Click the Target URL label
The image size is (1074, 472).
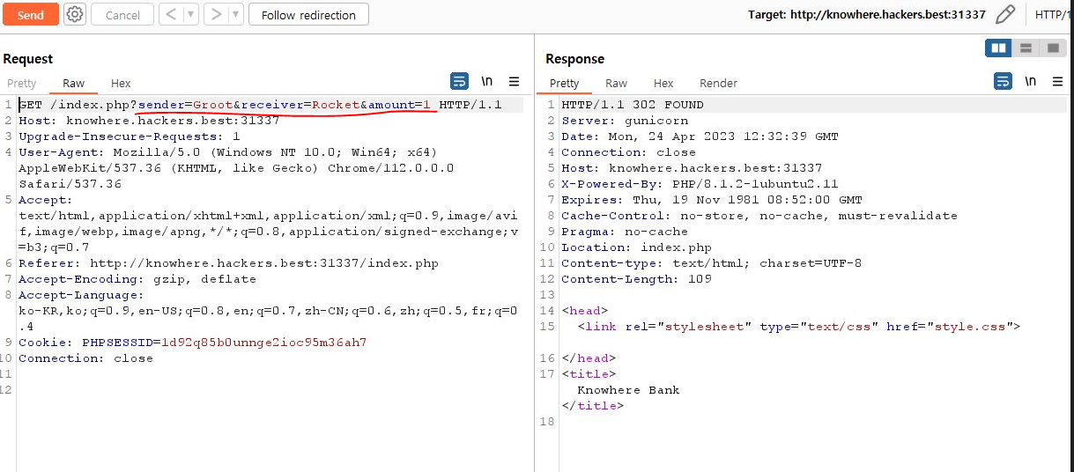pos(867,14)
